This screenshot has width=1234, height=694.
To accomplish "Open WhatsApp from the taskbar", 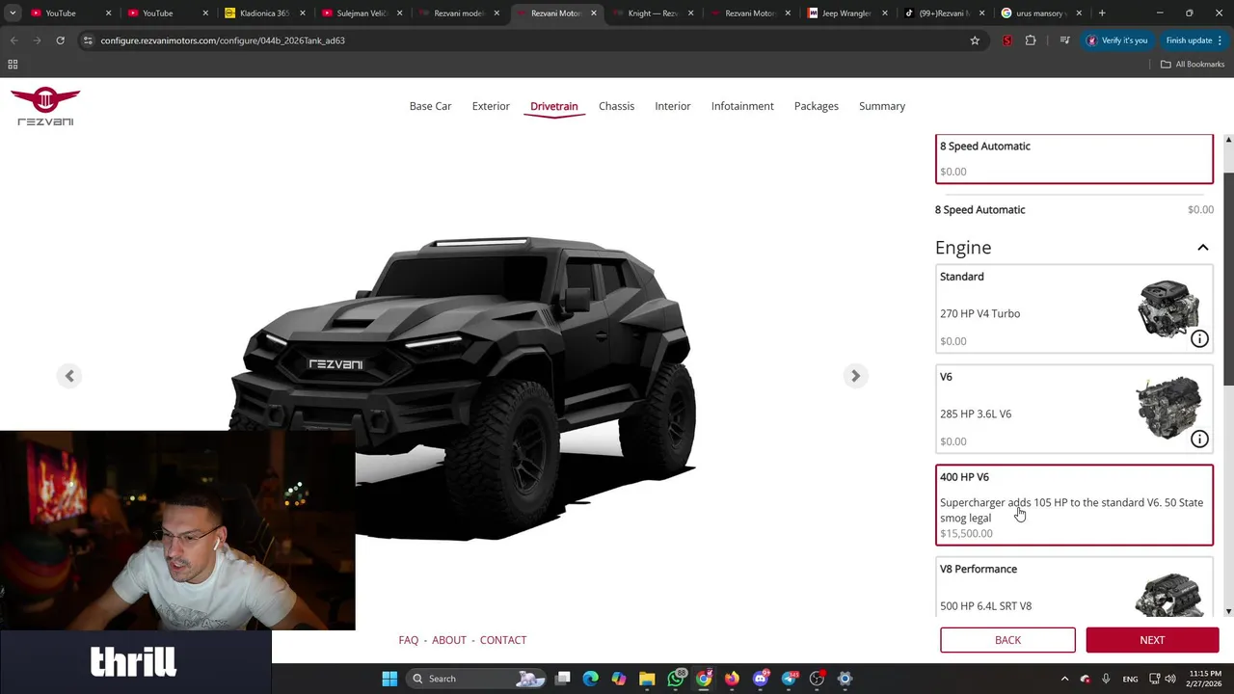I will [676, 679].
